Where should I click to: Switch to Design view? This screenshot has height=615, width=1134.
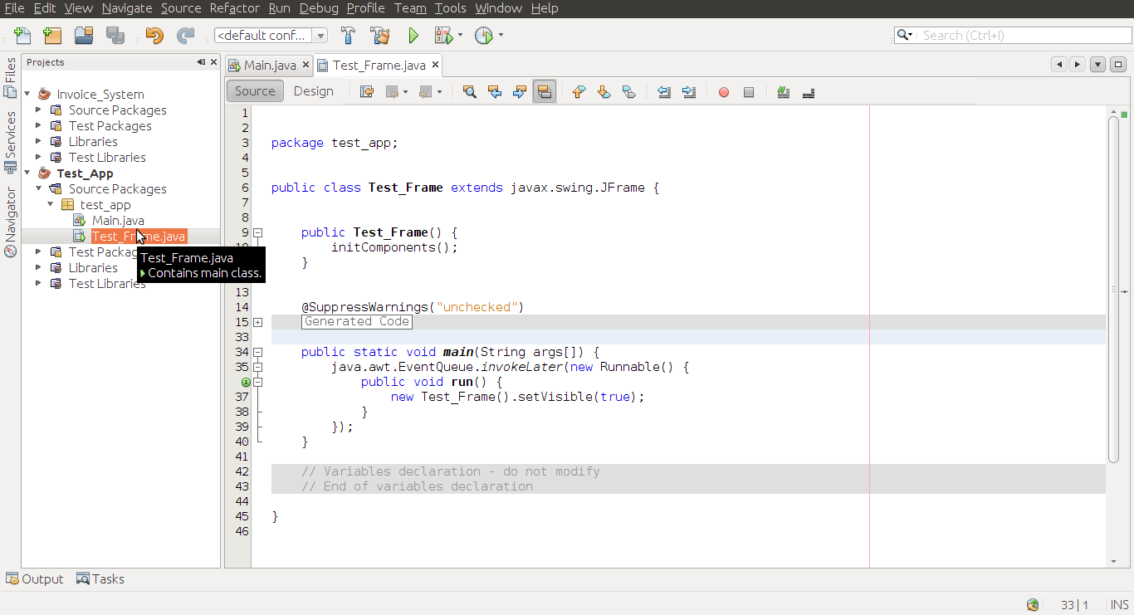pos(313,91)
